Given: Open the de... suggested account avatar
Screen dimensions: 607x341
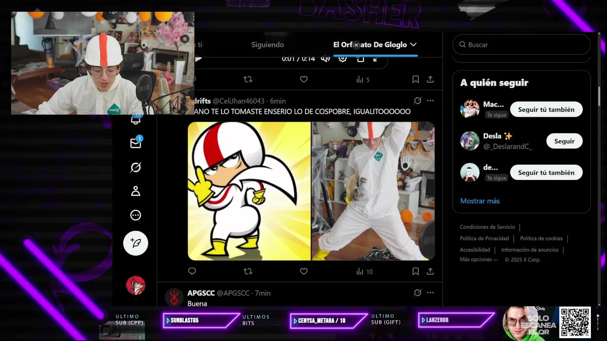Looking at the screenshot, I should (x=470, y=173).
